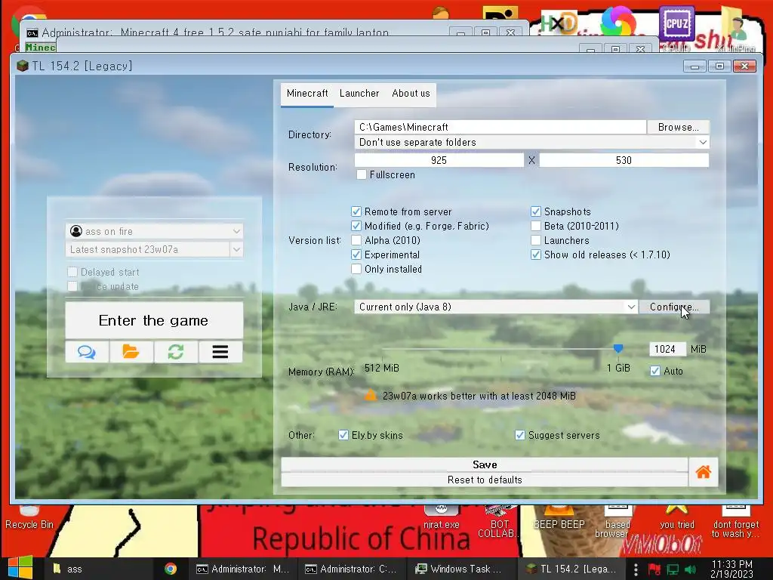This screenshot has height=580, width=773.
Task: Open the About us tab
Action: click(x=411, y=93)
